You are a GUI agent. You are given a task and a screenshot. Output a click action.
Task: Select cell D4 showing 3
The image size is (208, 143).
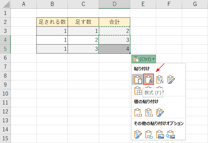click(114, 40)
